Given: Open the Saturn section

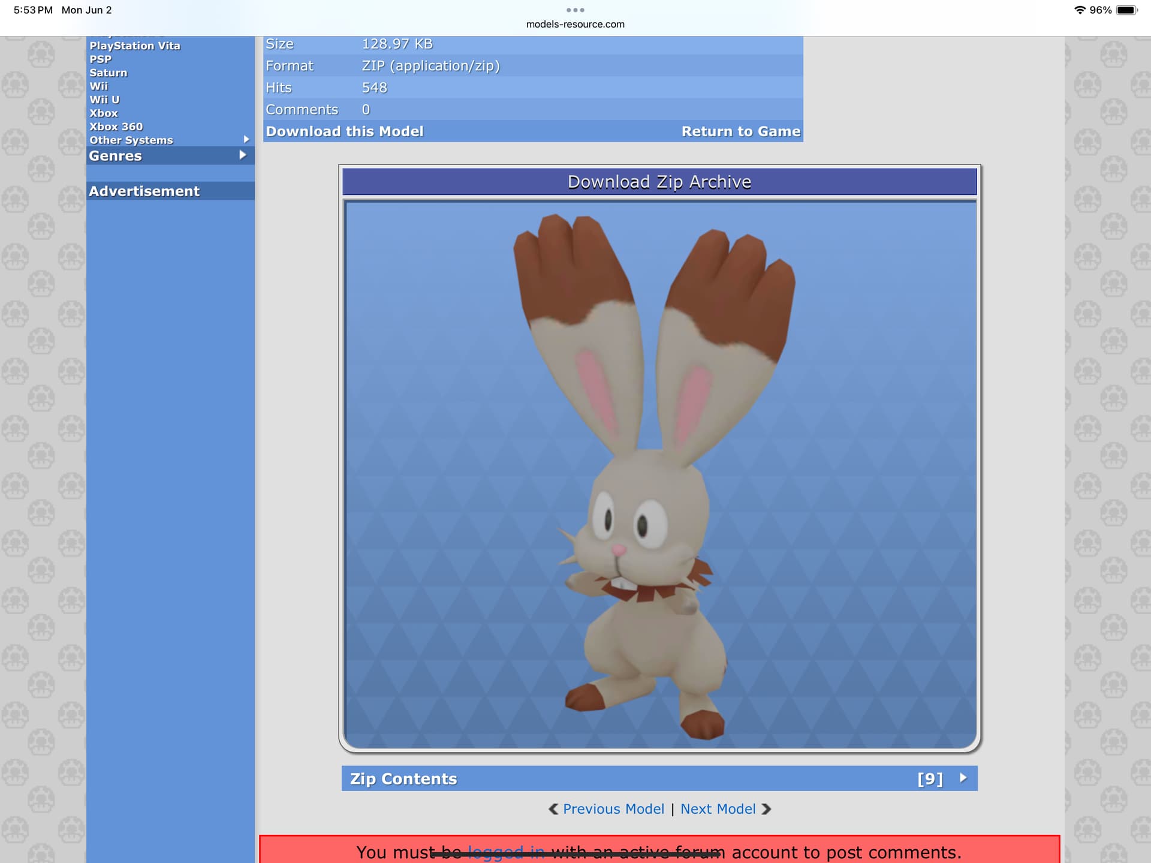Looking at the screenshot, I should click(x=109, y=73).
